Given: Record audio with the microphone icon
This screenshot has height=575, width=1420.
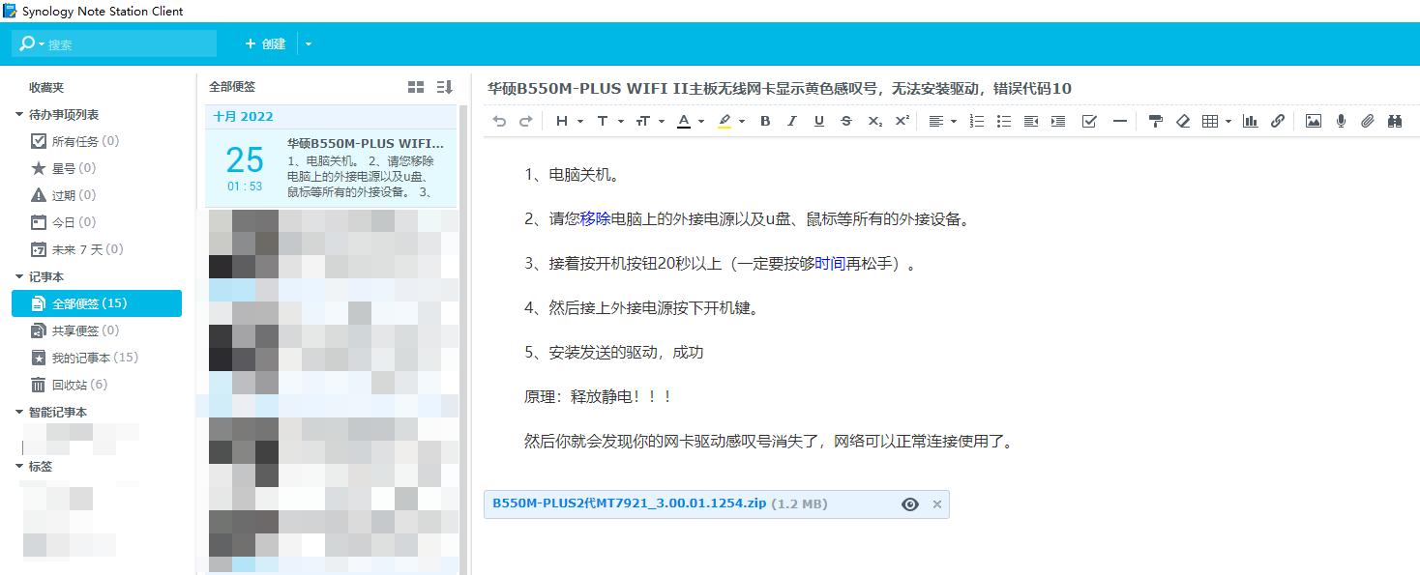Looking at the screenshot, I should (1341, 121).
